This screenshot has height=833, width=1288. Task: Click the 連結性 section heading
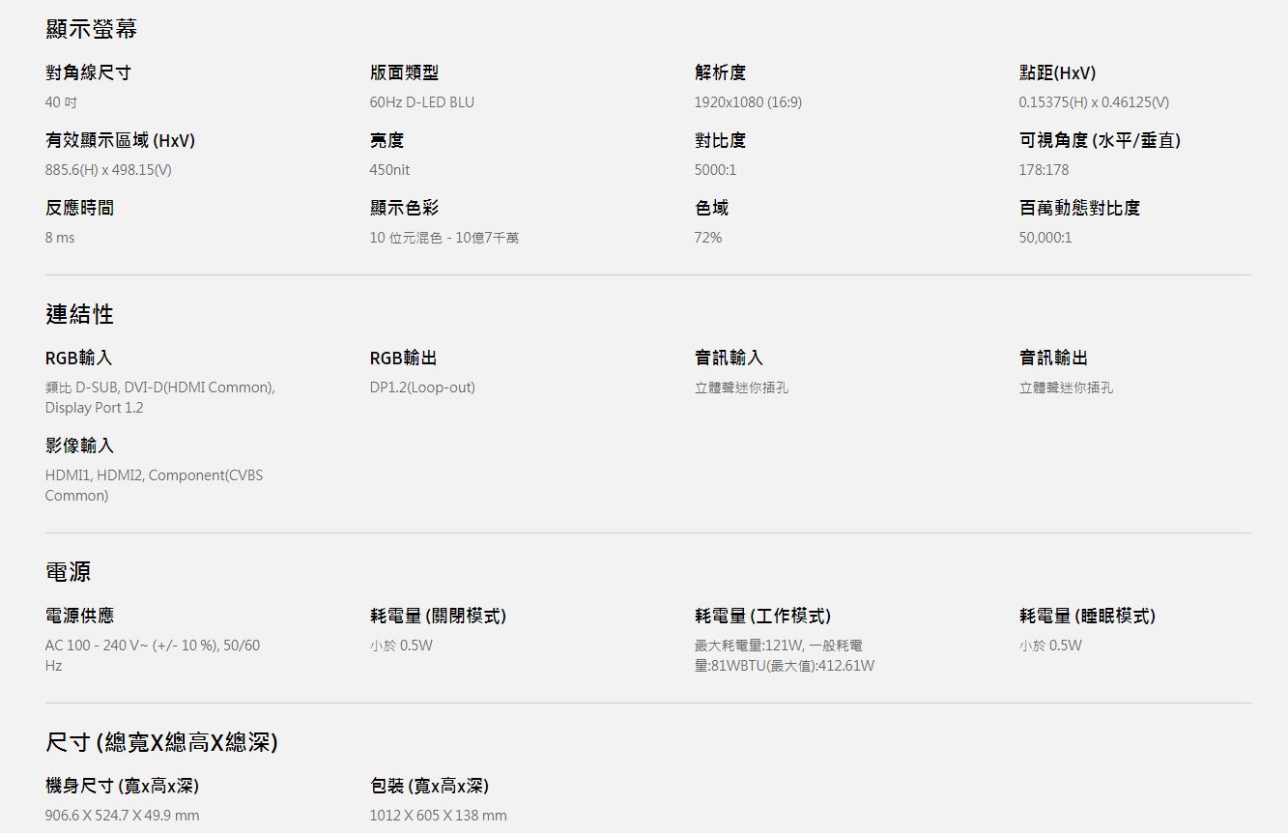click(x=79, y=314)
